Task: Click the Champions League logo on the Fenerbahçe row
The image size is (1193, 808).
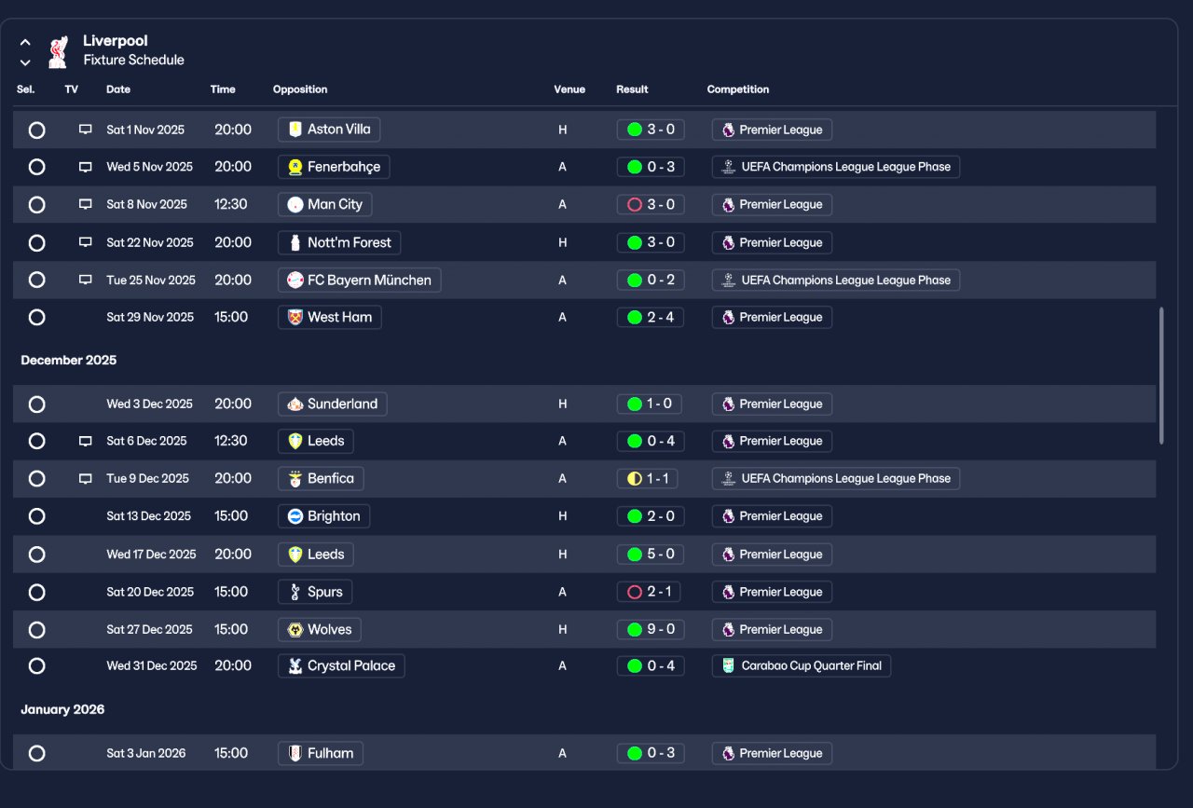Action: 729,168
